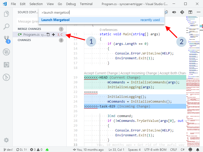Click the minimap code overview
203x152 pixels.
tap(193, 81)
